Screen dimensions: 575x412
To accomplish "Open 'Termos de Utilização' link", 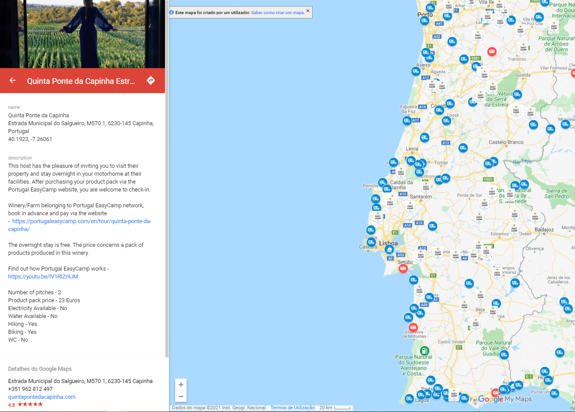I will tap(292, 408).
